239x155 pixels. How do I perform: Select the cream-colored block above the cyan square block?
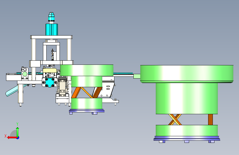(x=50, y=71)
